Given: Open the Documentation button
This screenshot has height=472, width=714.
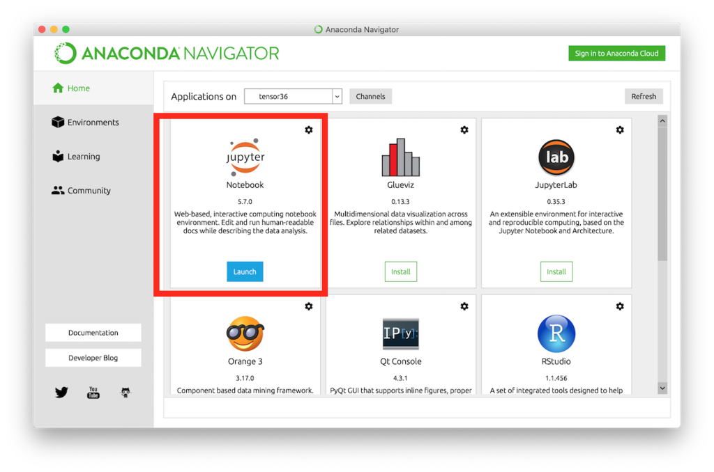Looking at the screenshot, I should (x=93, y=332).
